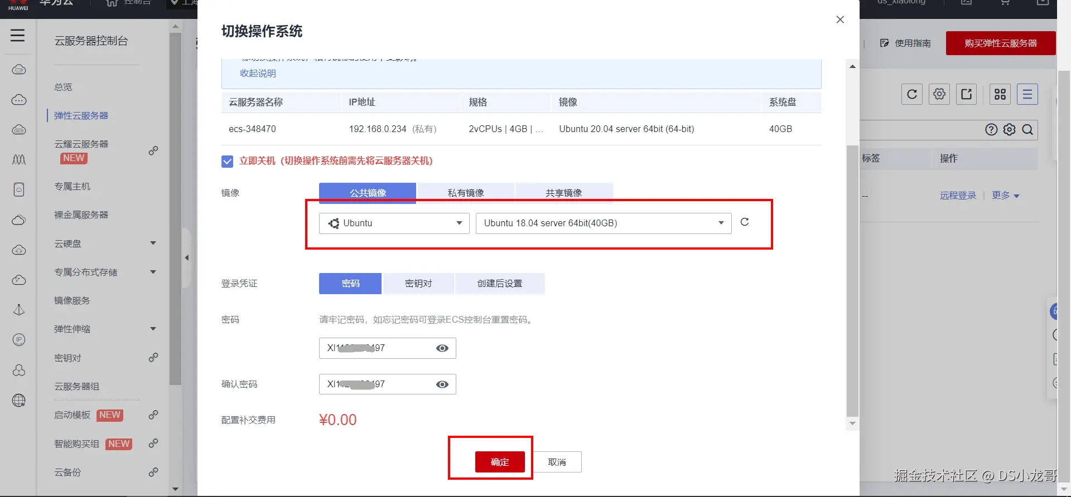Click the link icon next to 云备份

tap(153, 472)
